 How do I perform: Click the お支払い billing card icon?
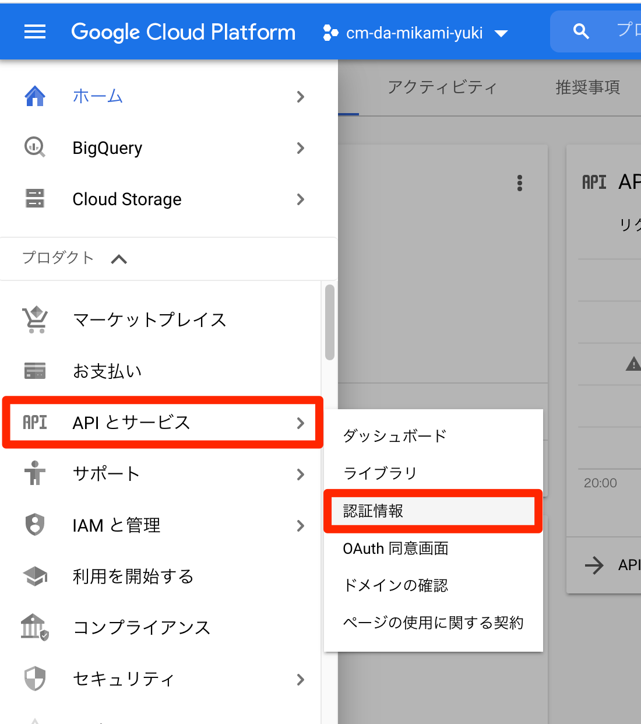(35, 371)
